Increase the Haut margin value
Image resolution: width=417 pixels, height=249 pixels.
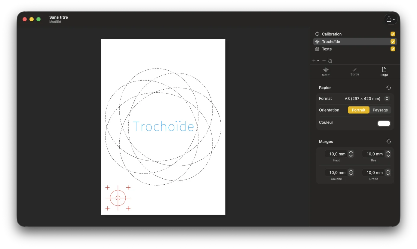click(351, 152)
